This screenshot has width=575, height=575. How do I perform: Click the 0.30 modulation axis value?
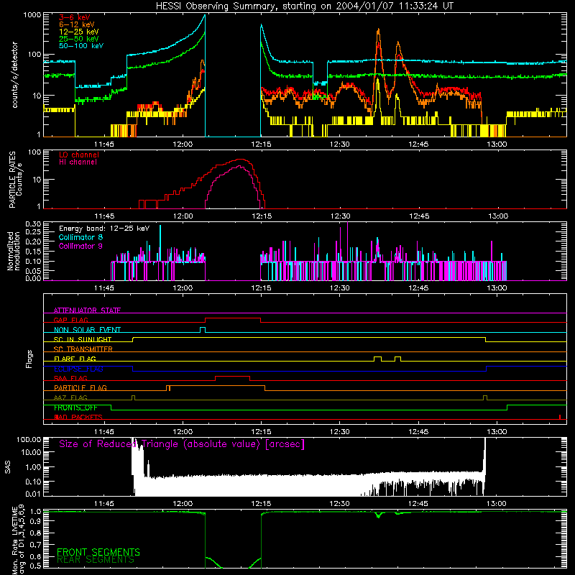click(x=33, y=224)
